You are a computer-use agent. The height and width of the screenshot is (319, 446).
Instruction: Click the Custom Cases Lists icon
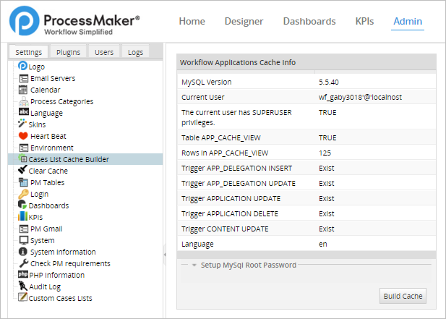click(24, 298)
